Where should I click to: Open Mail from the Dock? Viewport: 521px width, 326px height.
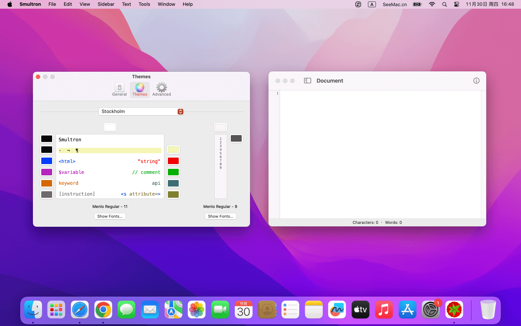pos(150,310)
